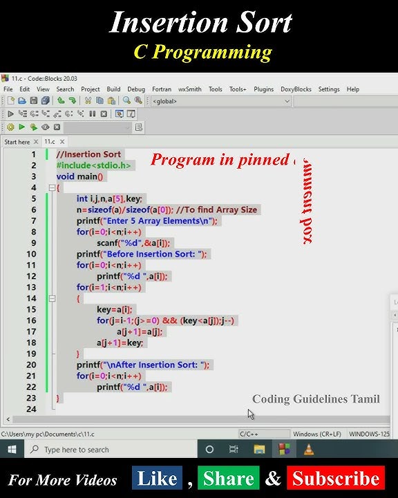Start debugger with Debug/Continue icon
Screen dimensions: 398x498
pos(10,113)
